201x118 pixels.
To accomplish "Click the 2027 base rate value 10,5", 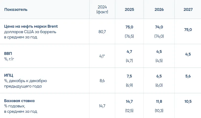I will [x=188, y=101].
